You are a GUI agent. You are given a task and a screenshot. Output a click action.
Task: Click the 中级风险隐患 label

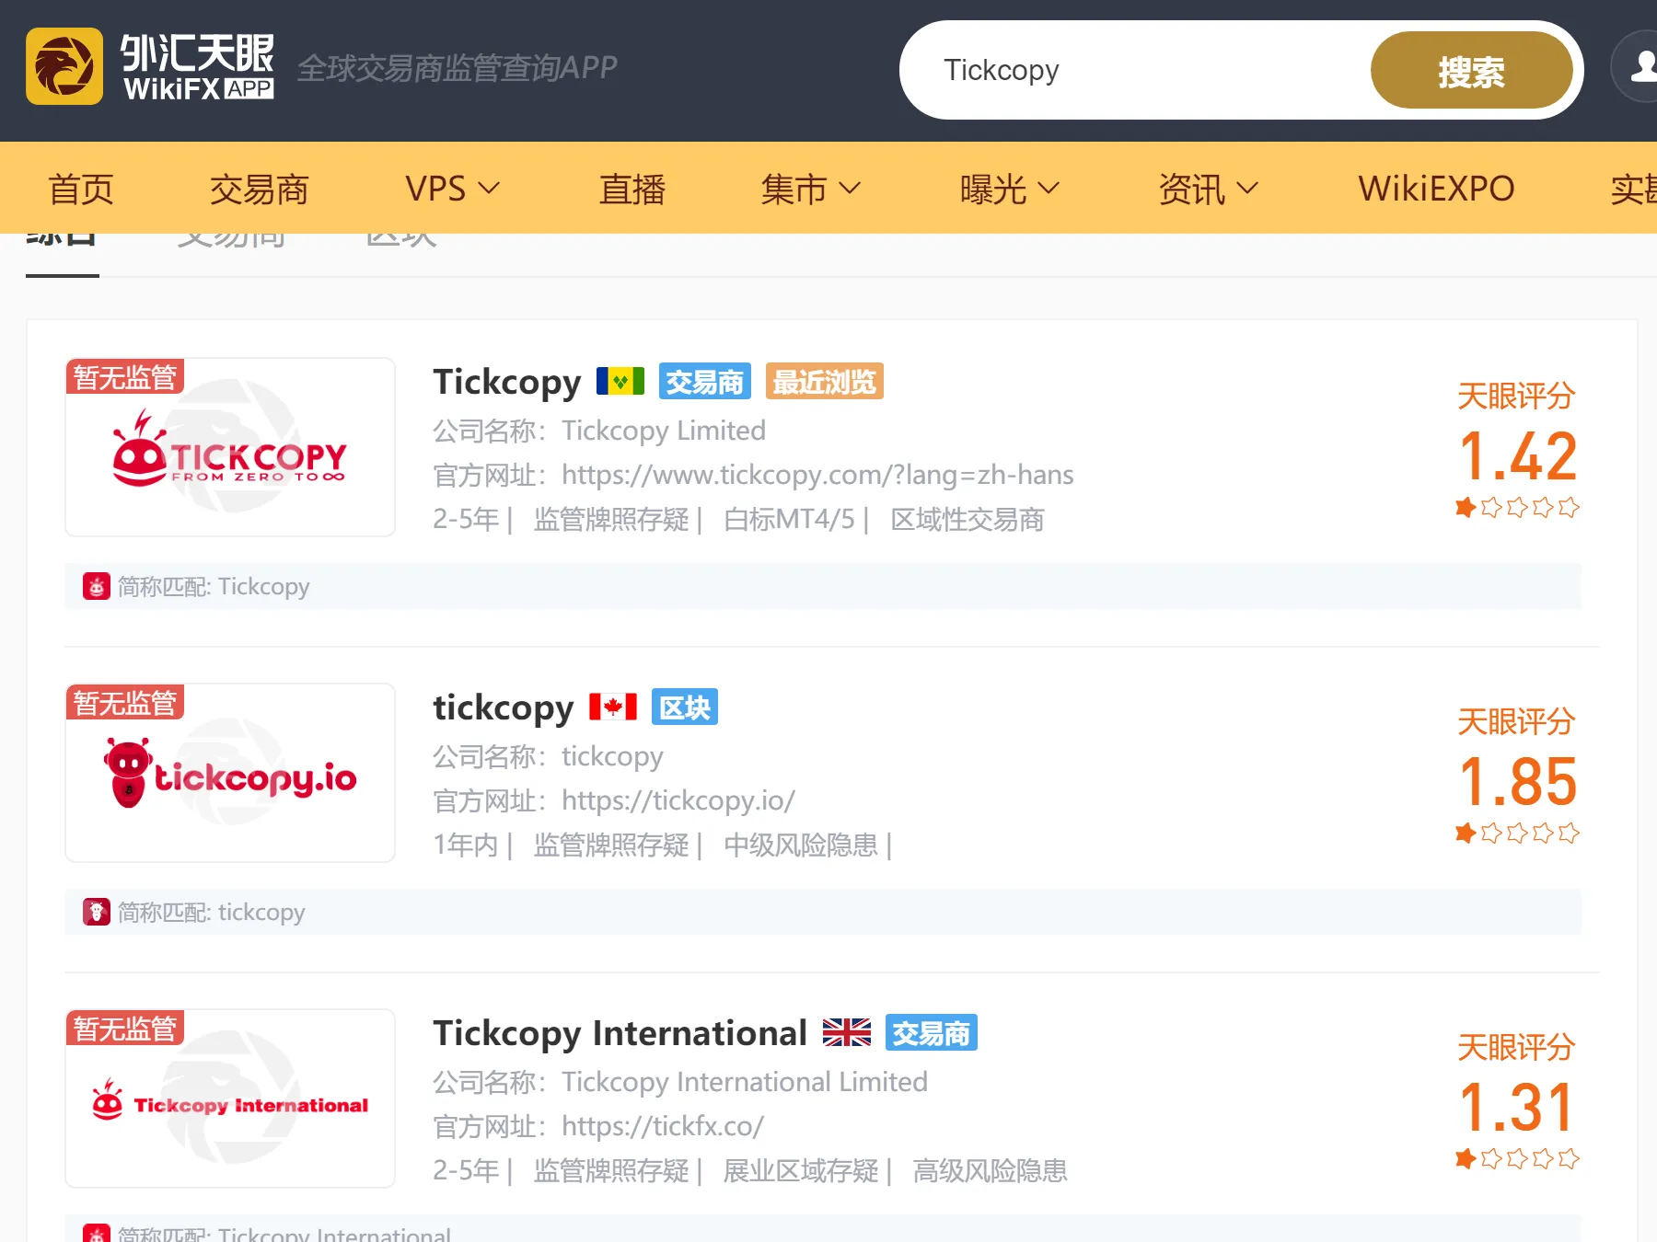click(x=801, y=845)
